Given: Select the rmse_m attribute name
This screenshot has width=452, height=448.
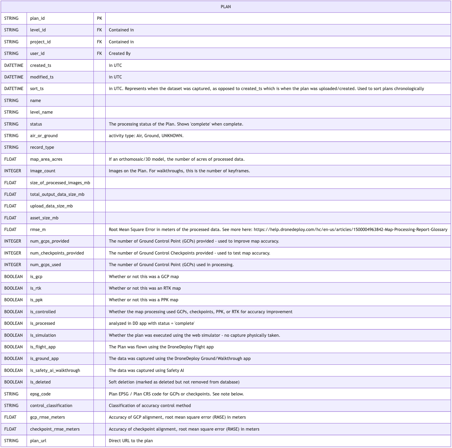Looking at the screenshot, I should pos(38,230).
